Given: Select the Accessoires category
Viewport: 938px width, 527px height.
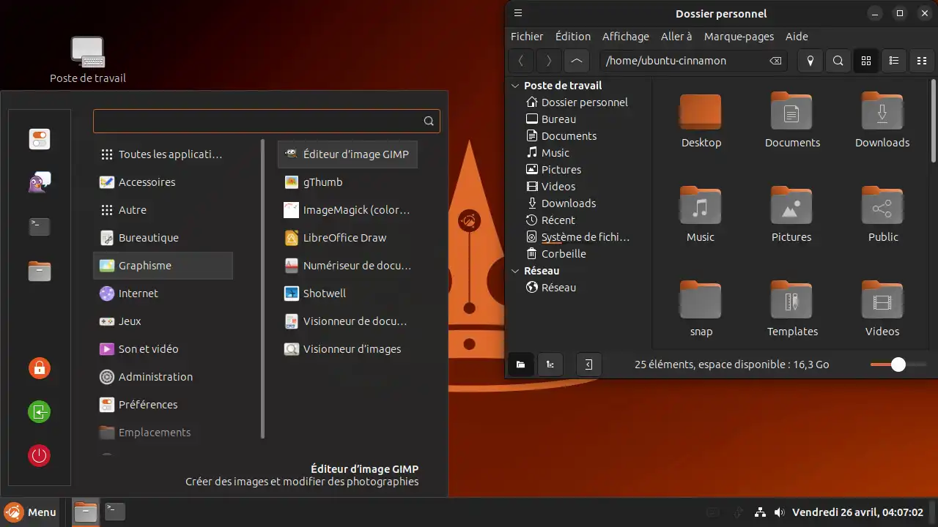Looking at the screenshot, I should point(163,182).
